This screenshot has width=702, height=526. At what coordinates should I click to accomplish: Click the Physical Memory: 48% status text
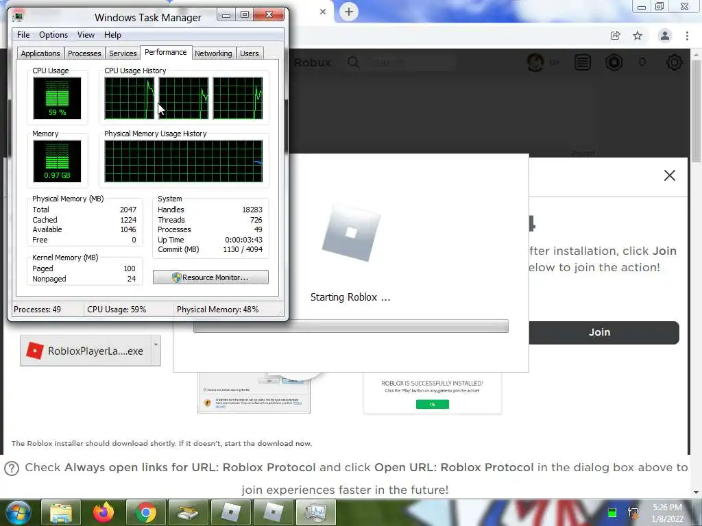pos(217,310)
